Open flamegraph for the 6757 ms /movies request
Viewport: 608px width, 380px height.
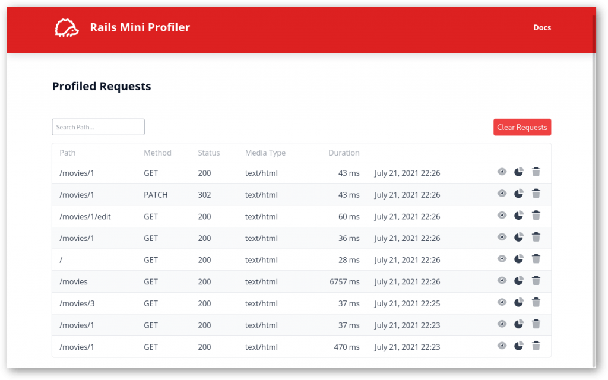518,280
